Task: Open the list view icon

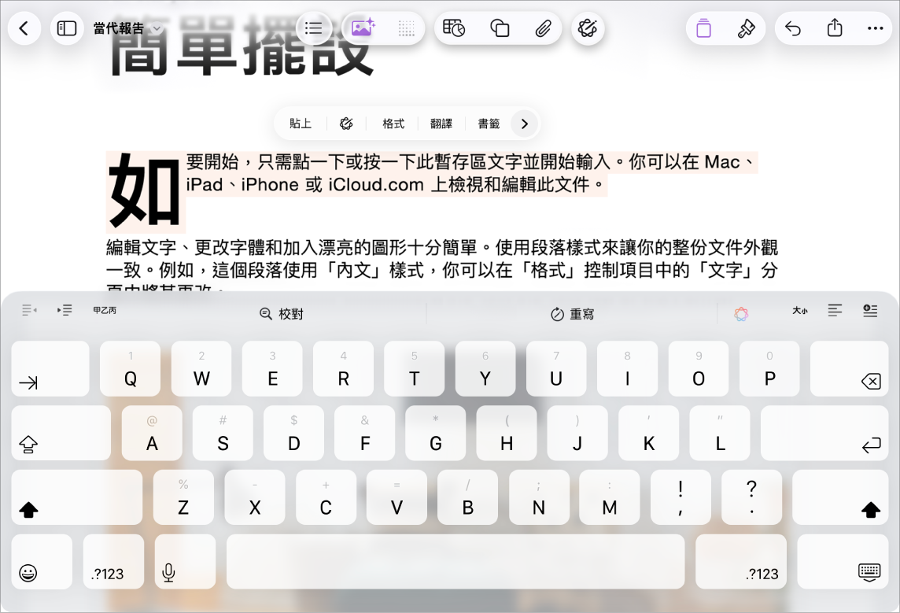Action: tap(313, 28)
